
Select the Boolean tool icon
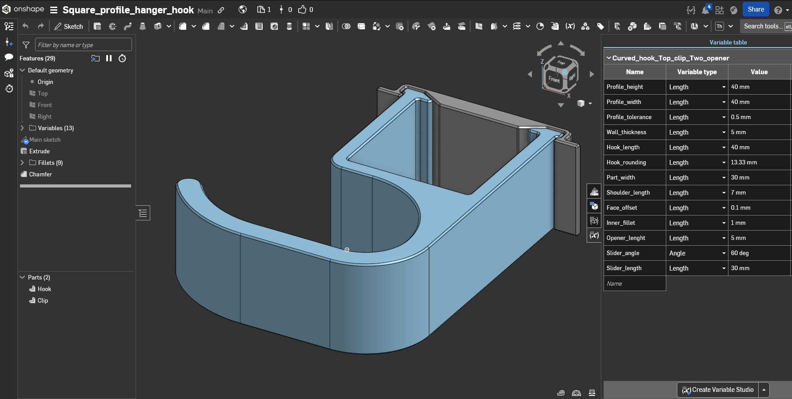pyautogui.click(x=346, y=27)
